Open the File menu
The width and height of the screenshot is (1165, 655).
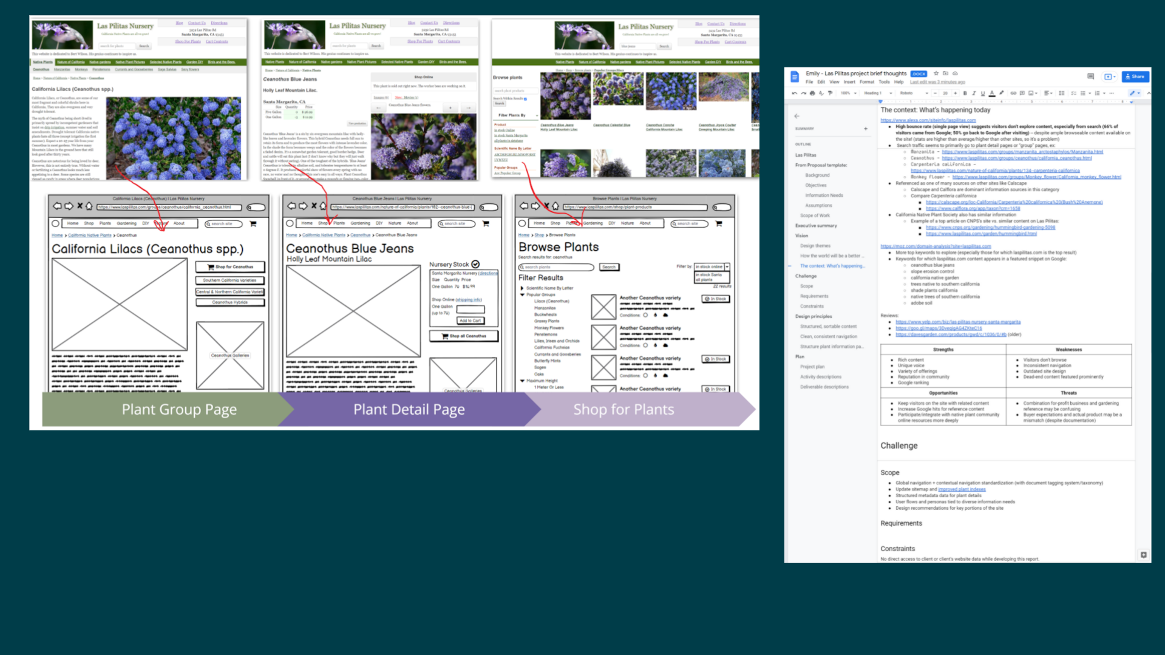pos(809,82)
